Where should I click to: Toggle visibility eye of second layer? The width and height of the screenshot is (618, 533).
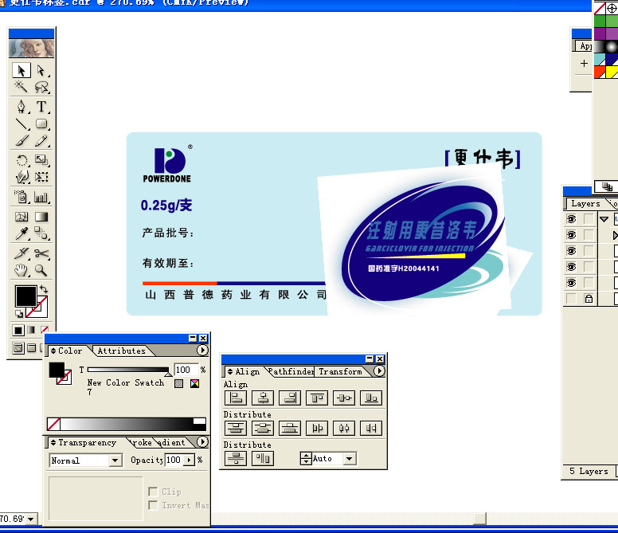(571, 235)
